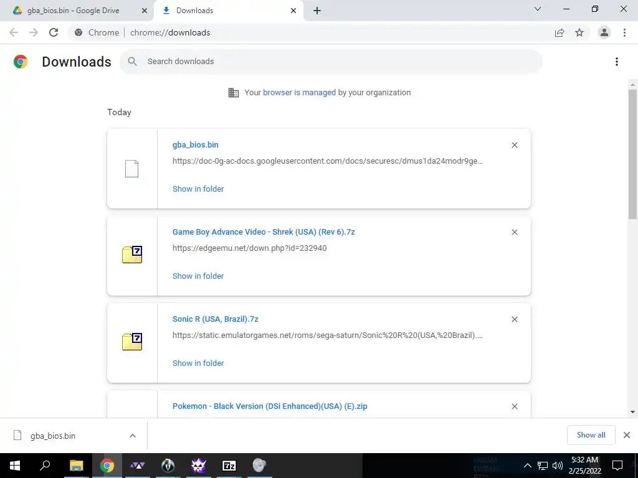Switch to gba_bios.bin Google Drive tab
638x478 pixels.
tap(77, 11)
